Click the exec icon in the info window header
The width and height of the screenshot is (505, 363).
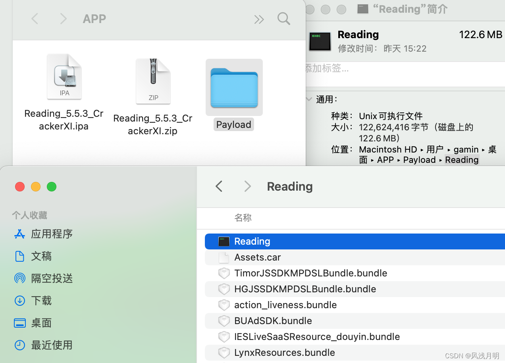(x=320, y=41)
